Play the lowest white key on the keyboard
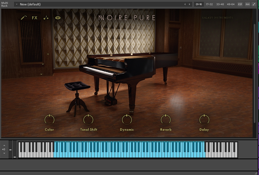The height and width of the screenshot is (175, 259). coord(20,155)
